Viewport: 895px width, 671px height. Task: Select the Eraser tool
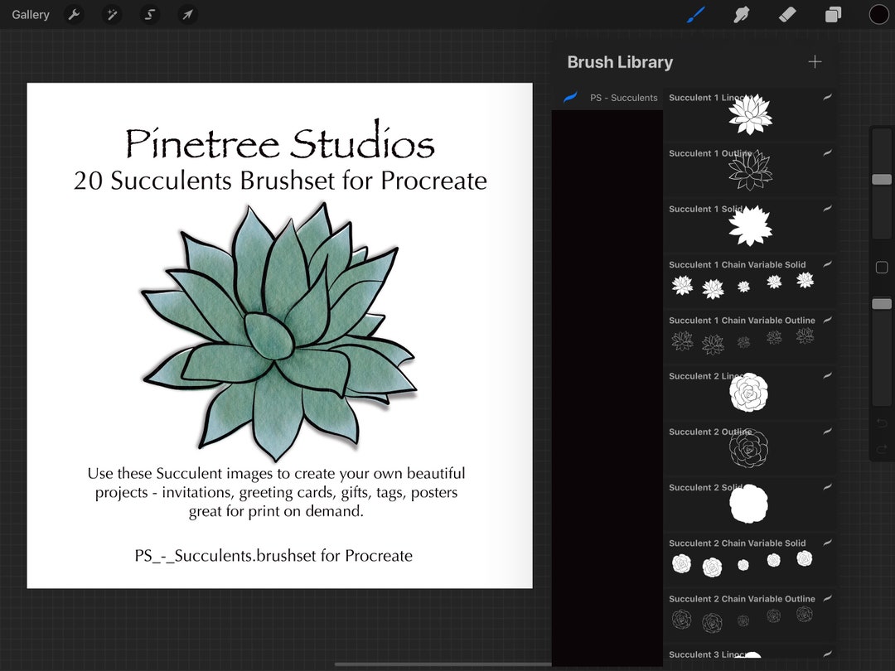[787, 15]
